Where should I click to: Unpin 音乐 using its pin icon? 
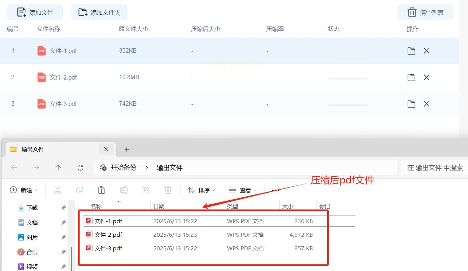coord(63,252)
